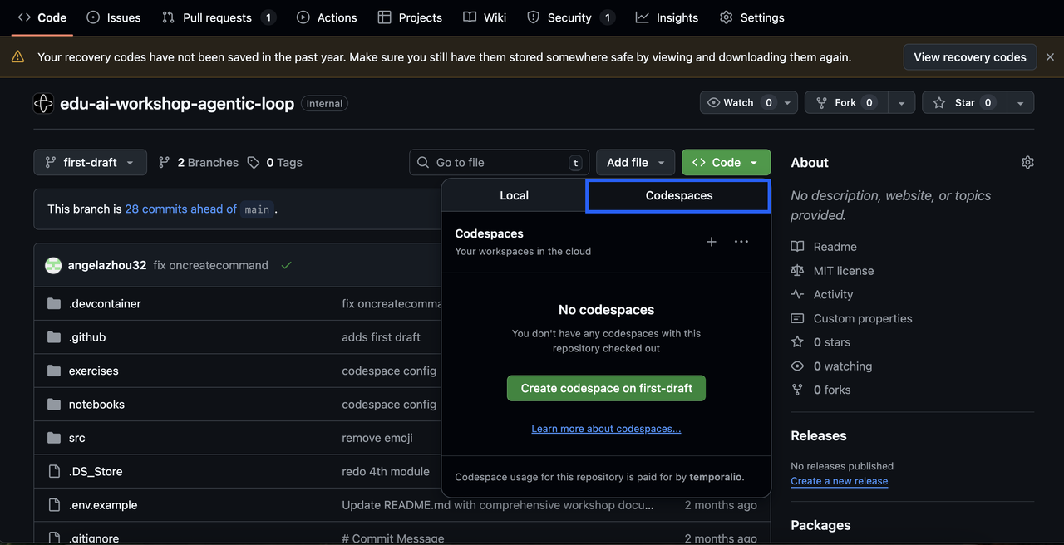Switch to the Local tab

pos(514,195)
